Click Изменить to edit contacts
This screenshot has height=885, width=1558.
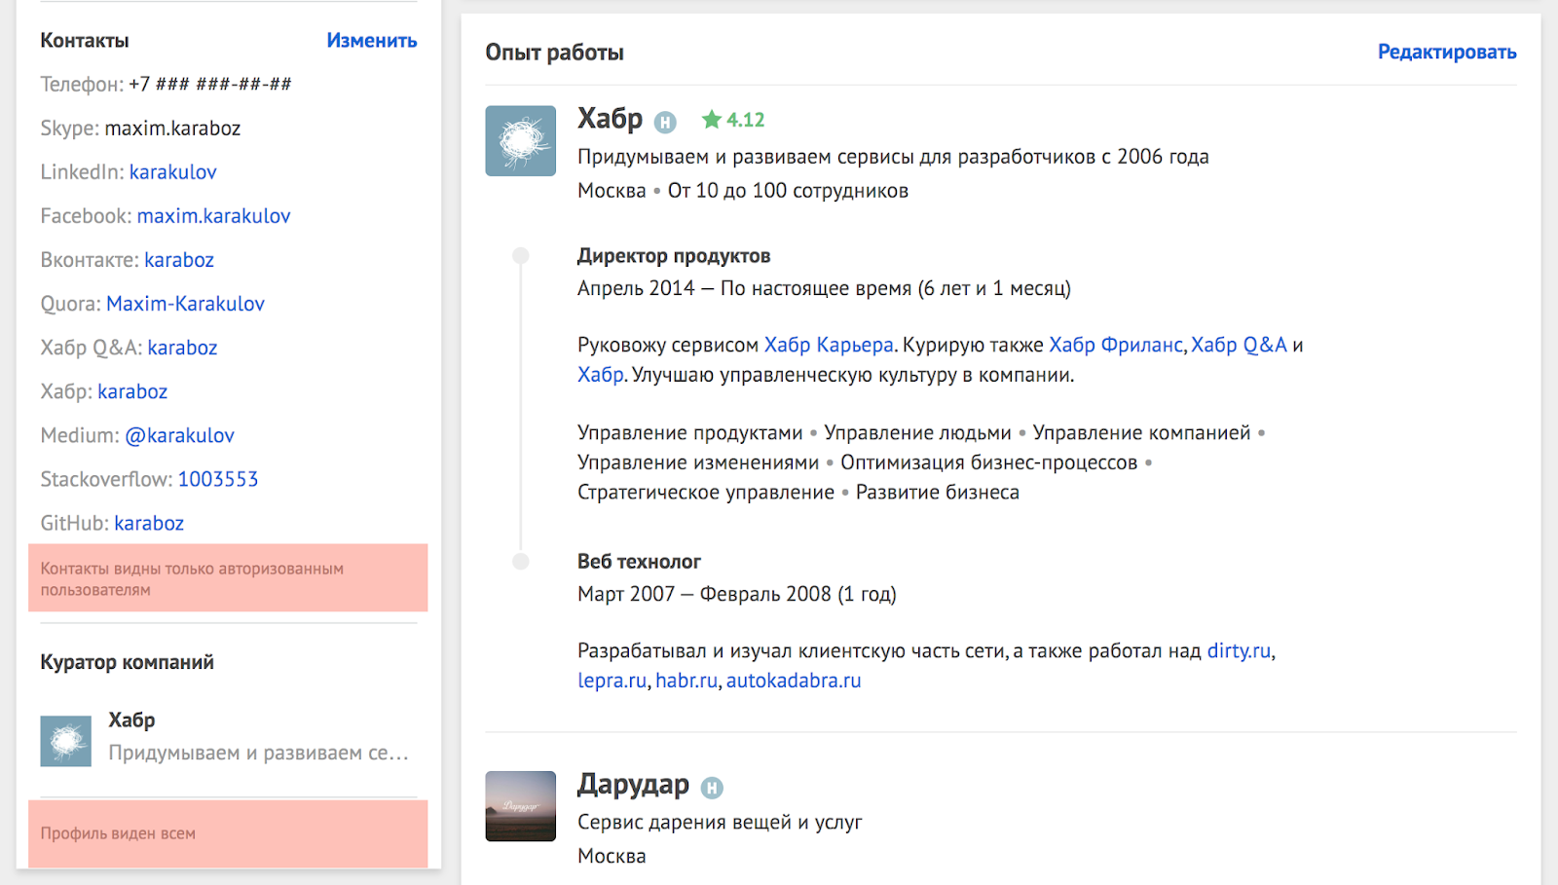click(x=372, y=41)
